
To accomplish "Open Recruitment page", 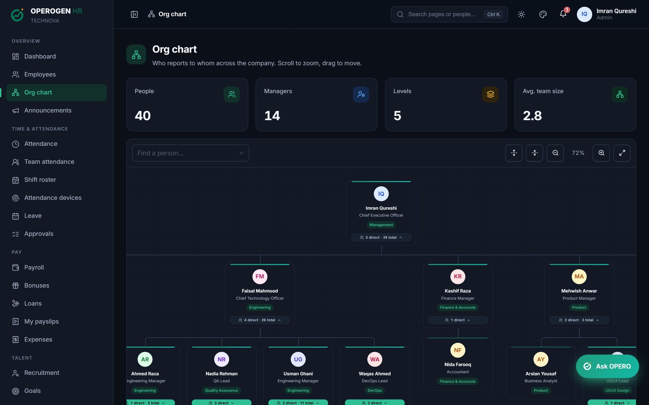I will (56, 373).
